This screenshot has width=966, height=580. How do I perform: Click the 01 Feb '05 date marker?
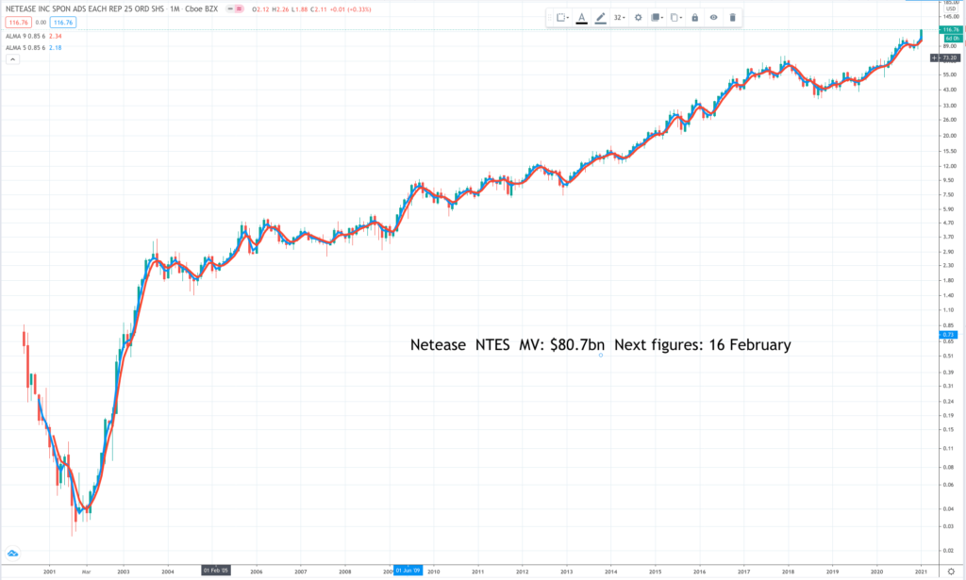[216, 571]
